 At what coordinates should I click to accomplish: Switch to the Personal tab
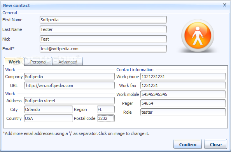(x=38, y=62)
